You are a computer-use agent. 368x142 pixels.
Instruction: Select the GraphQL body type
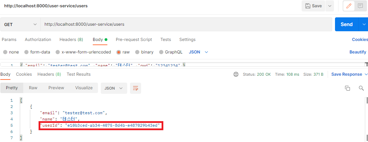pyautogui.click(x=171, y=52)
